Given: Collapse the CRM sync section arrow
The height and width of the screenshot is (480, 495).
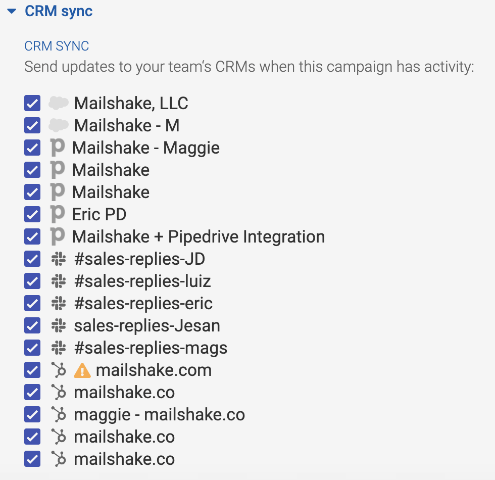Looking at the screenshot, I should [12, 12].
